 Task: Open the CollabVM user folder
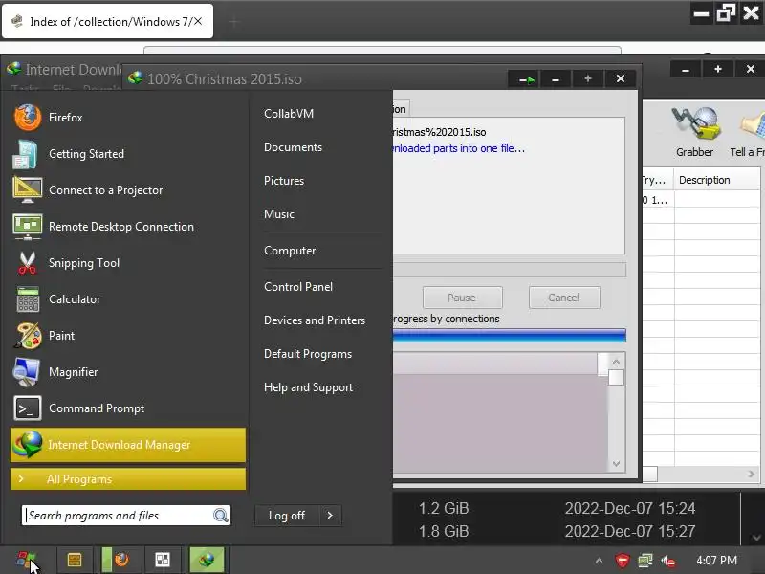click(289, 114)
